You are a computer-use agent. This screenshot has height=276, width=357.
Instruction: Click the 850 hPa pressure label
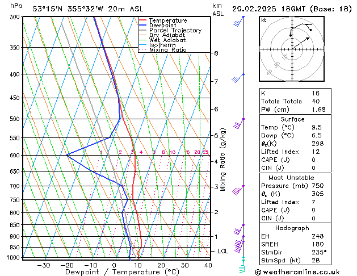click(x=16, y=225)
